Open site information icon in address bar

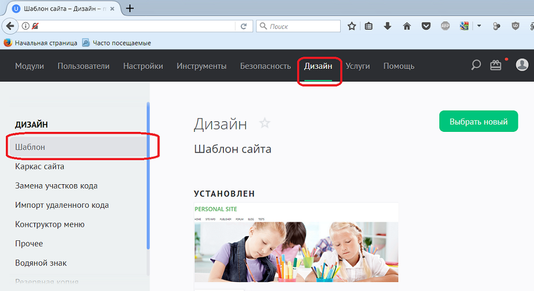tap(26, 26)
